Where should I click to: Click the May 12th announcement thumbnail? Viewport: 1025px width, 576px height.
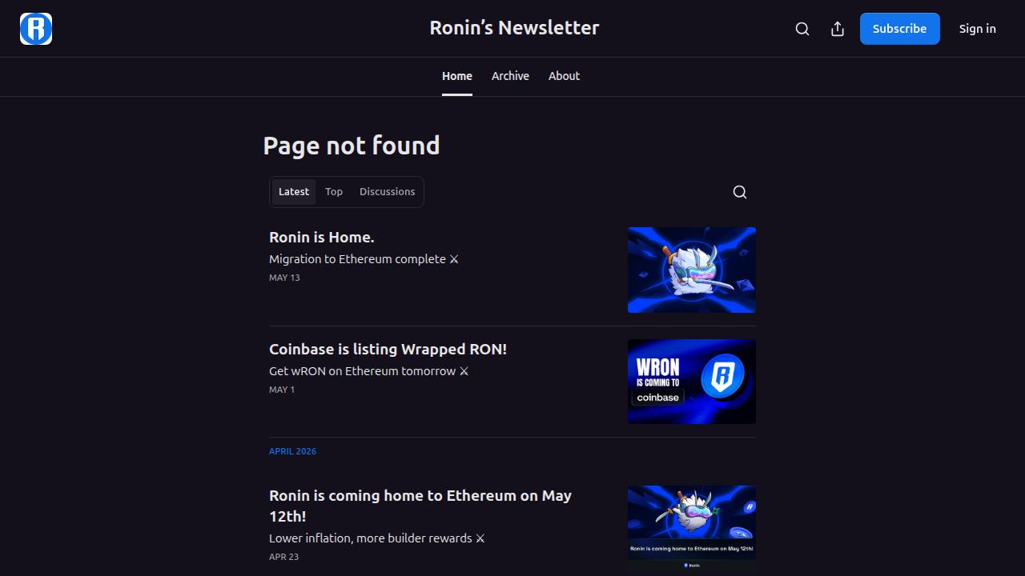pos(692,528)
